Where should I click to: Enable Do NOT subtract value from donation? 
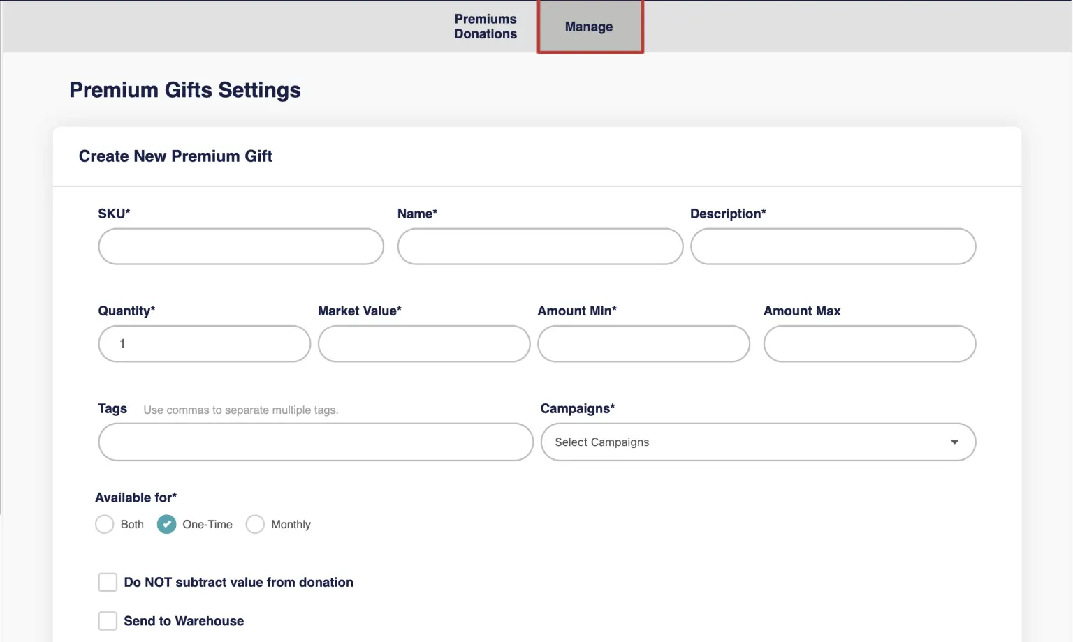pyautogui.click(x=108, y=582)
